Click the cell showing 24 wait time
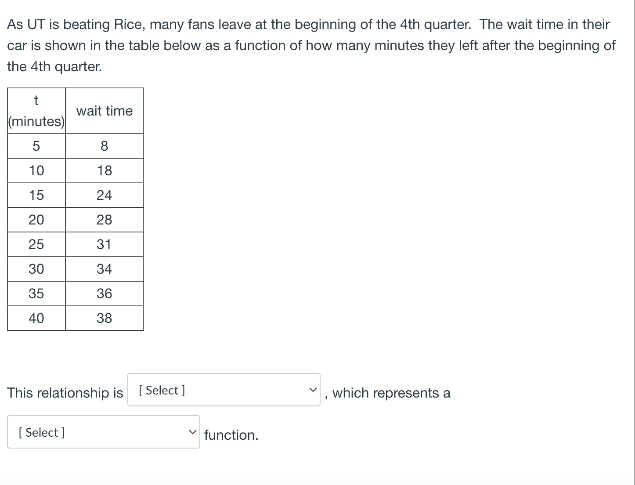The height and width of the screenshot is (485, 635). coord(105,195)
